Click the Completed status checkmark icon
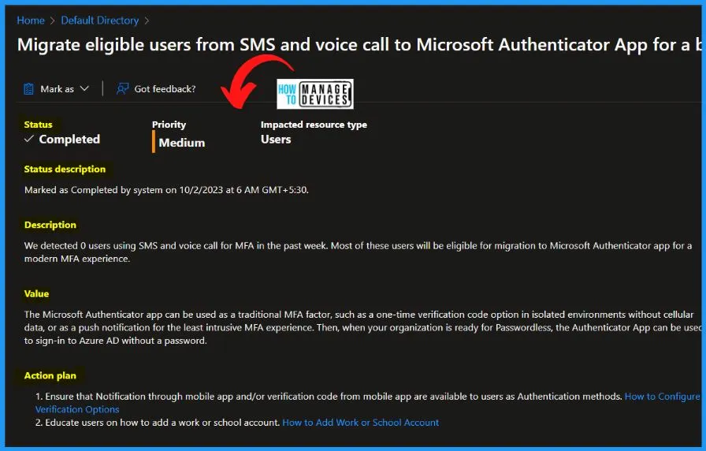 [29, 139]
